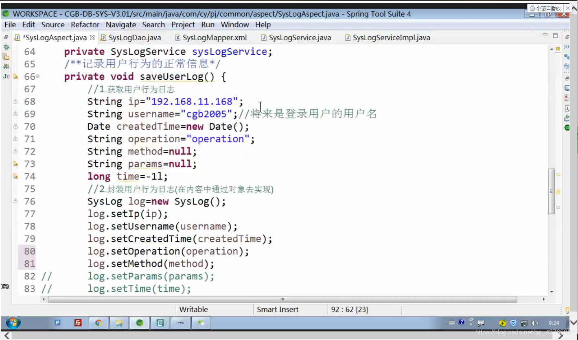This screenshot has width=578, height=340.
Task: Open the Run menu
Action: click(208, 25)
